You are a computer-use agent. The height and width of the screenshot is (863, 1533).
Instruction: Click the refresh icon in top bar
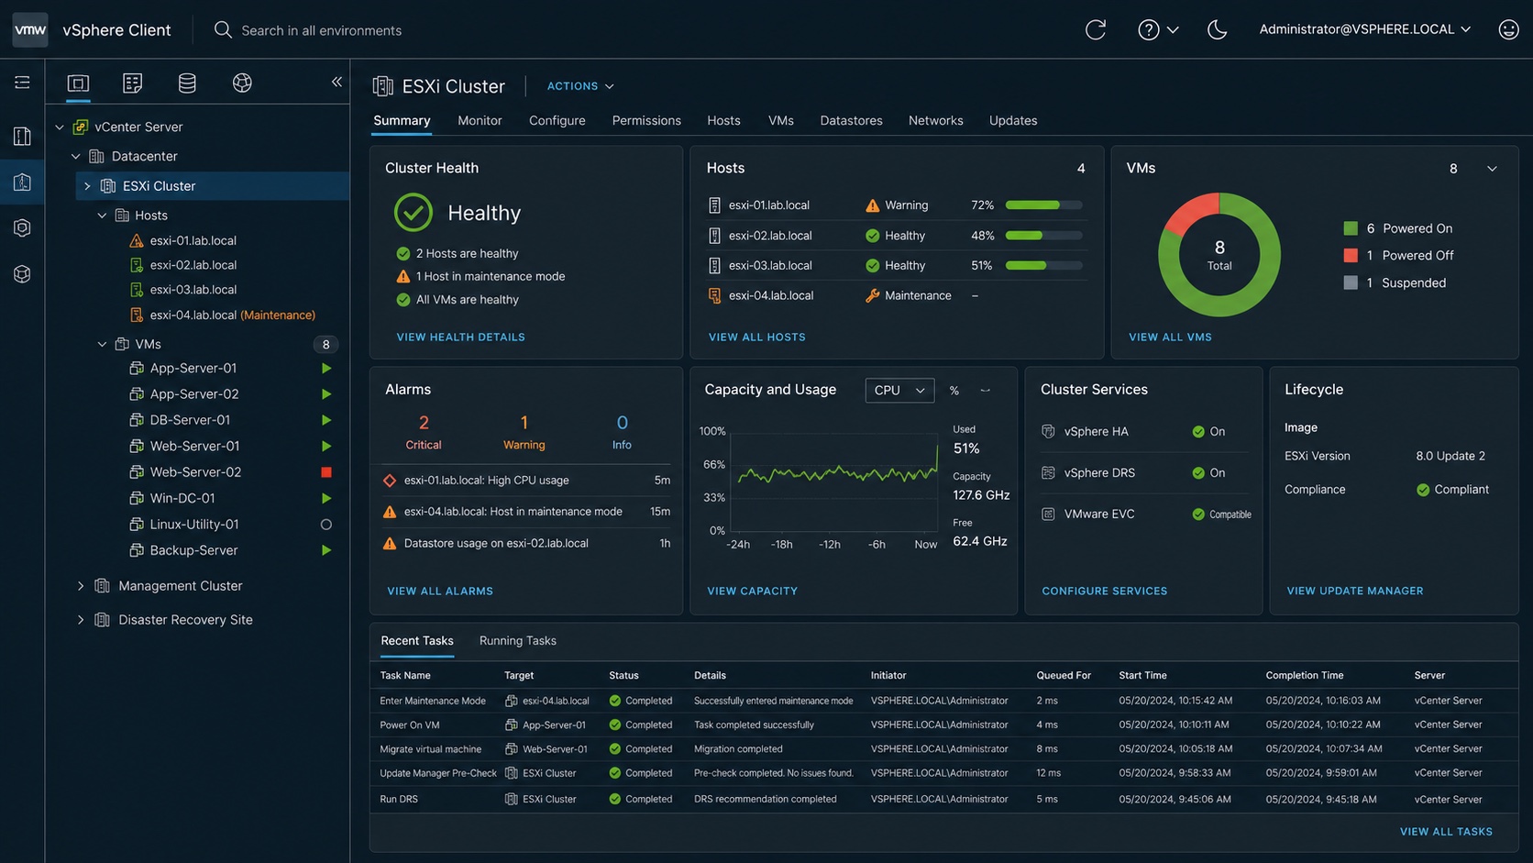1096,29
